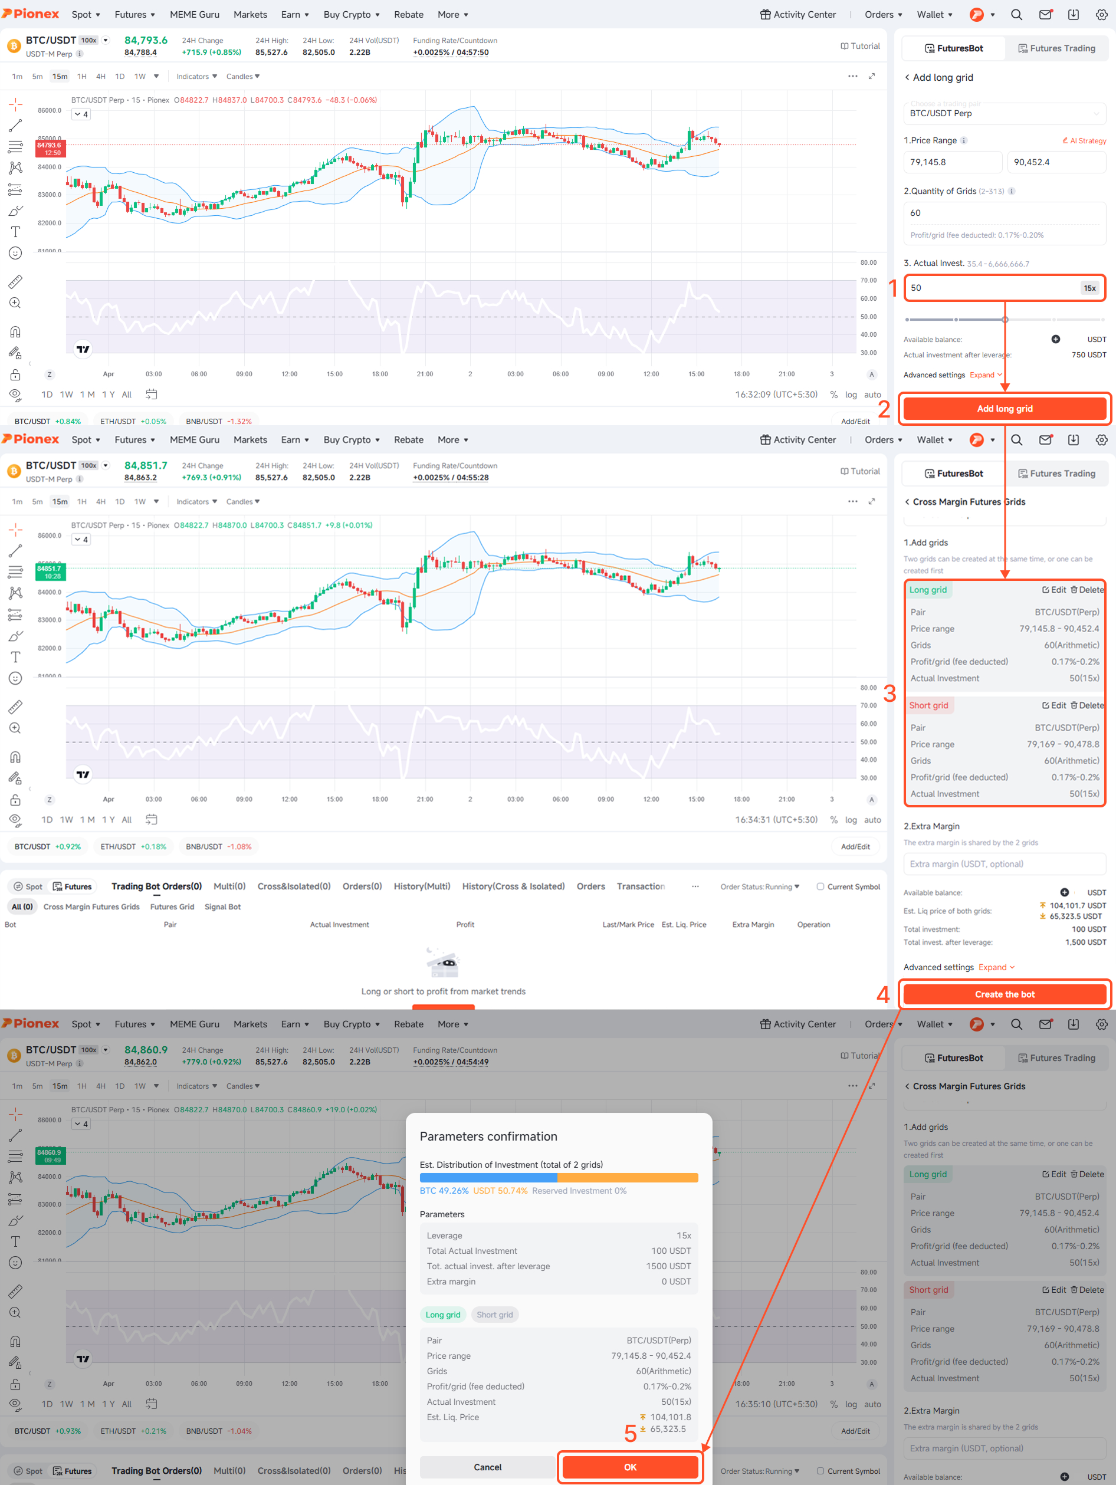Switch to Futures Trading tab above Add long grid
Image resolution: width=1116 pixels, height=1485 pixels.
click(1056, 48)
